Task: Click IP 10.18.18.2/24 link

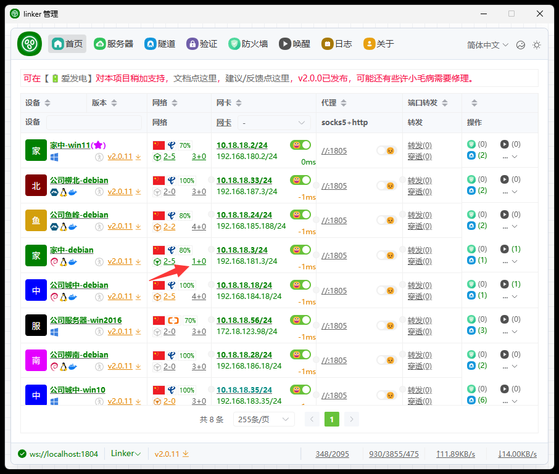Action: pyautogui.click(x=242, y=145)
